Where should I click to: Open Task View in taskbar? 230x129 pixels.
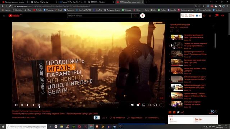tap(50, 126)
